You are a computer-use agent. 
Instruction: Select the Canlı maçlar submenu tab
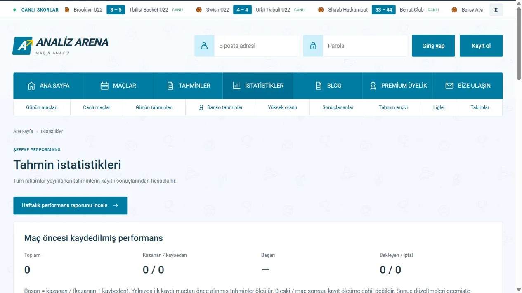[97, 107]
